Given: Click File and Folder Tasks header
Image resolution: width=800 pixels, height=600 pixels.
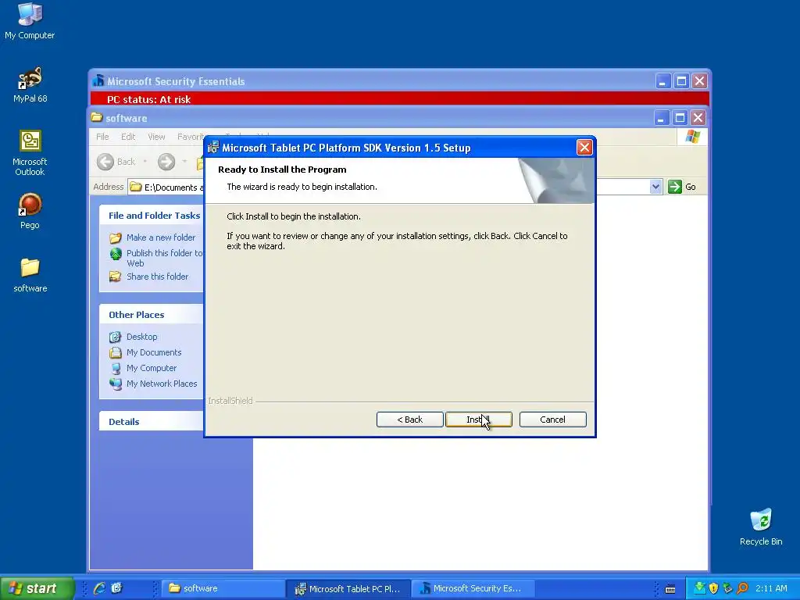Looking at the screenshot, I should pos(151,216).
